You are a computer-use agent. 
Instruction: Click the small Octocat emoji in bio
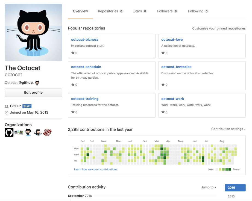coord(37,83)
